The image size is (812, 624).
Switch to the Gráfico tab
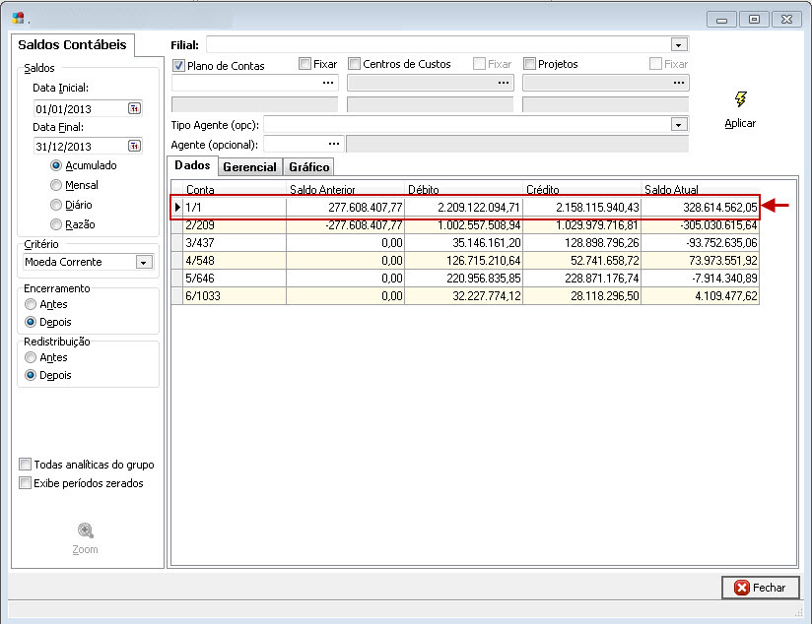tap(308, 167)
